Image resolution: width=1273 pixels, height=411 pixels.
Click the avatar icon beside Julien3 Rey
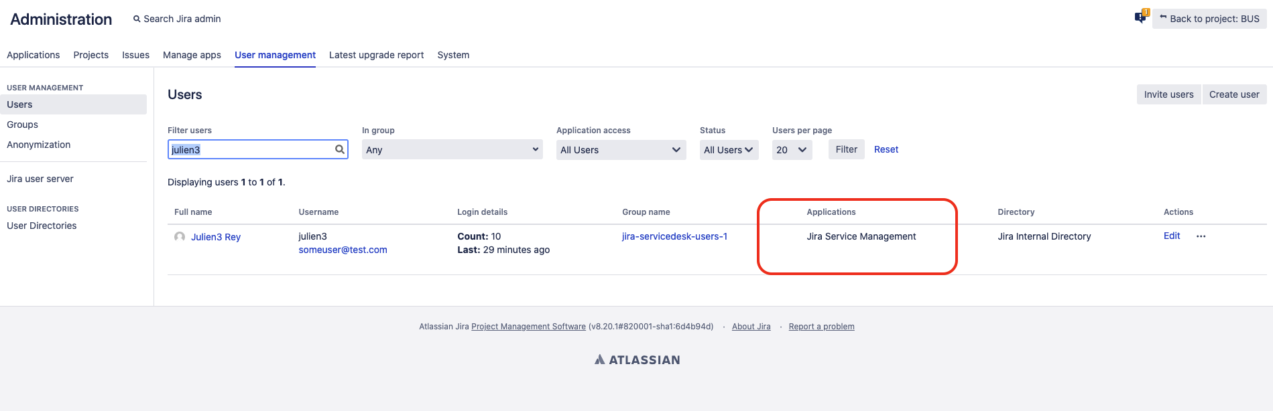(180, 236)
